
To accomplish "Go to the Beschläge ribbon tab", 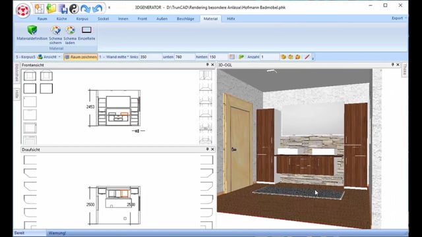I will pos(185,18).
